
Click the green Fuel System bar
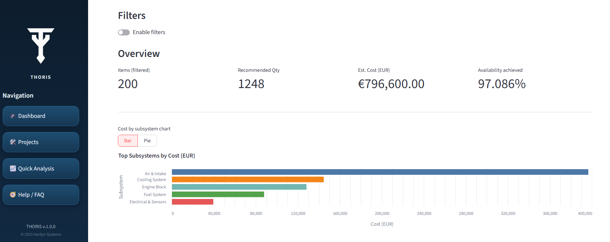click(218, 194)
